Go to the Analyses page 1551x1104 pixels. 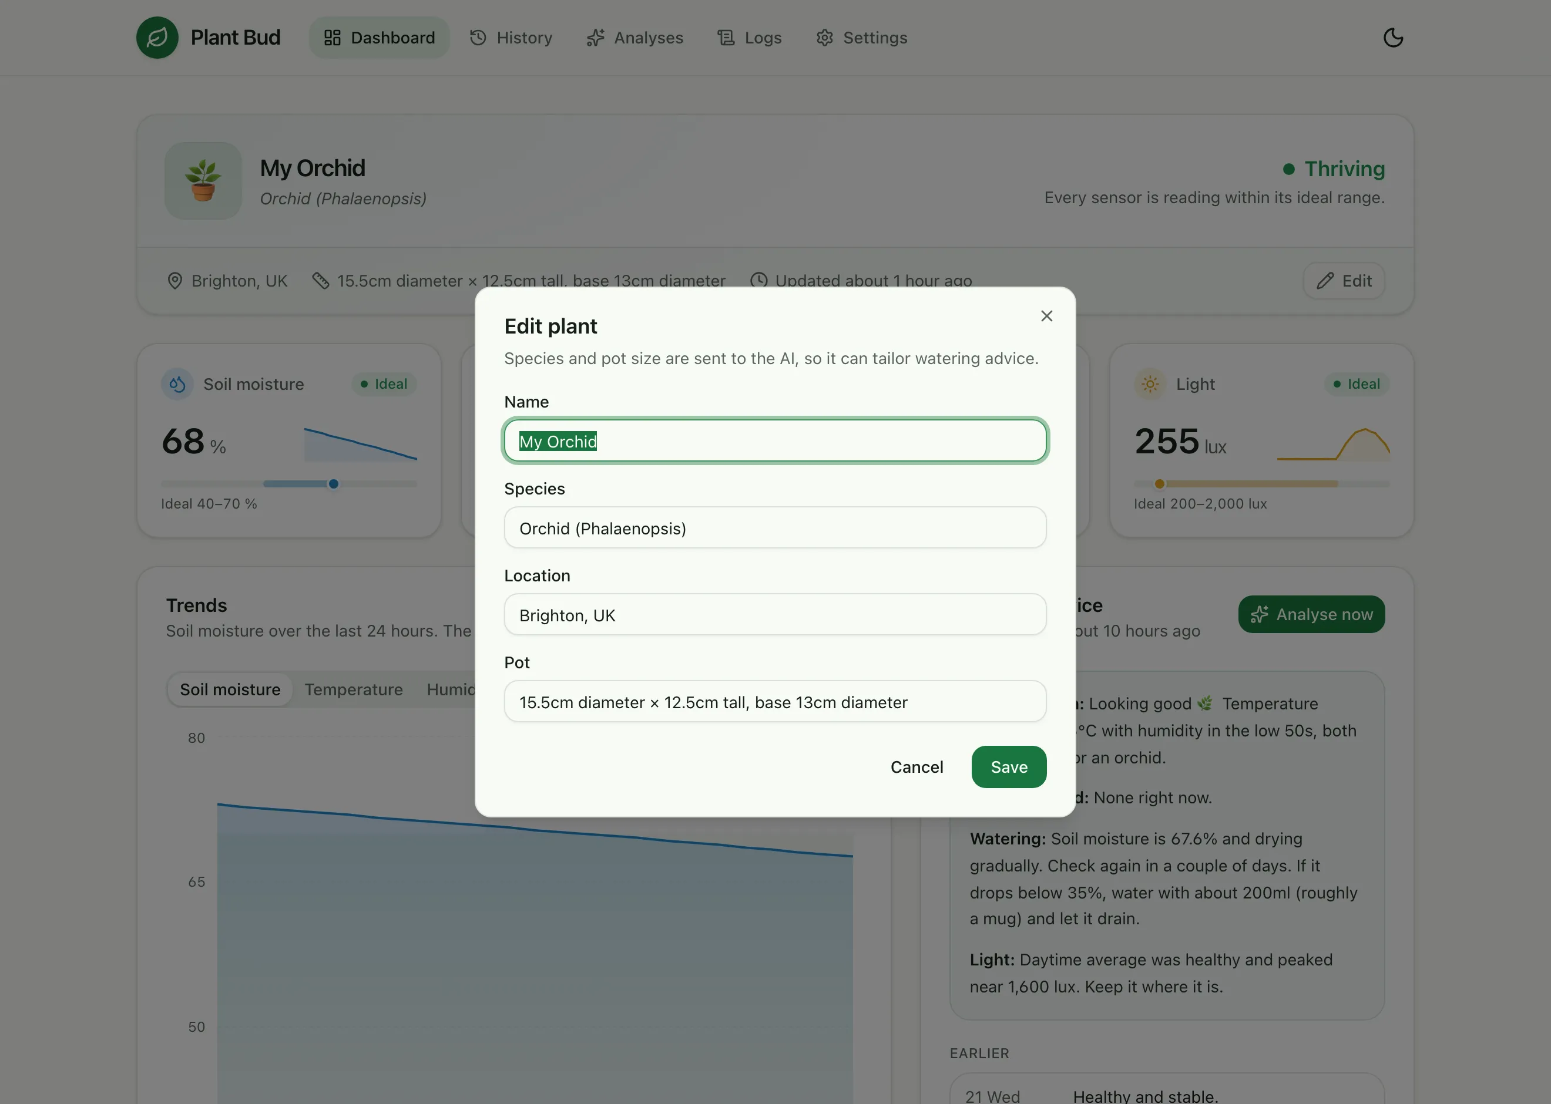[635, 38]
